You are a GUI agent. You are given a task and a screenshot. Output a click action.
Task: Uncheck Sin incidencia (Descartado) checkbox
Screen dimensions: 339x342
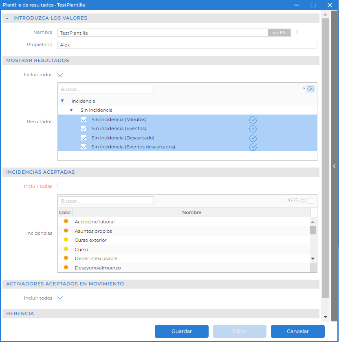pyautogui.click(x=84, y=138)
